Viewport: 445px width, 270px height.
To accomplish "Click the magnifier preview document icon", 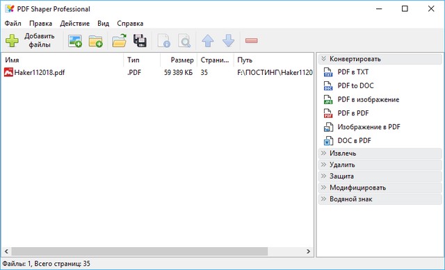I will [x=184, y=41].
